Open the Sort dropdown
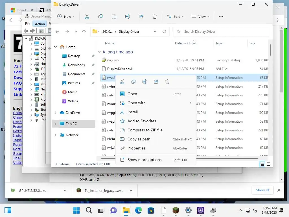The height and width of the screenshot is (217, 289). [x=175, y=17]
